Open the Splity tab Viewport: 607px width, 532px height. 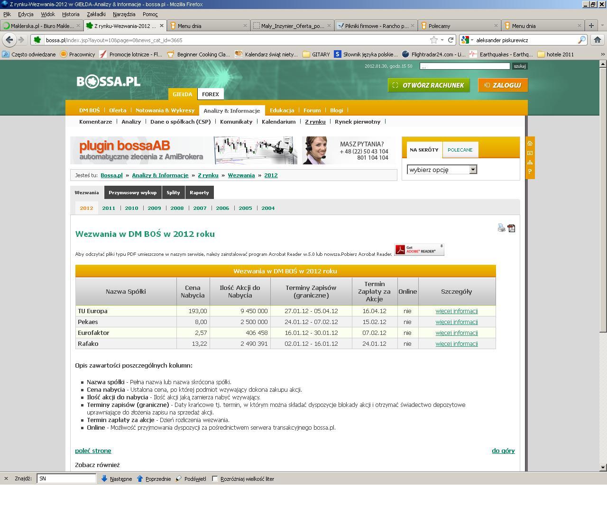173,192
